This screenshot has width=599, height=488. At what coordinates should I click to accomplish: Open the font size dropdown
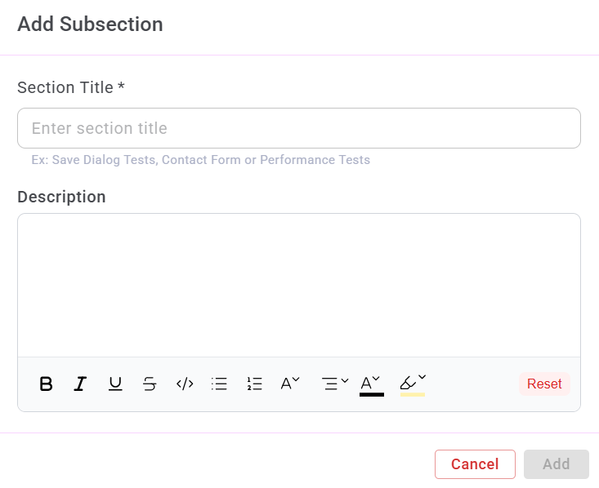290,383
